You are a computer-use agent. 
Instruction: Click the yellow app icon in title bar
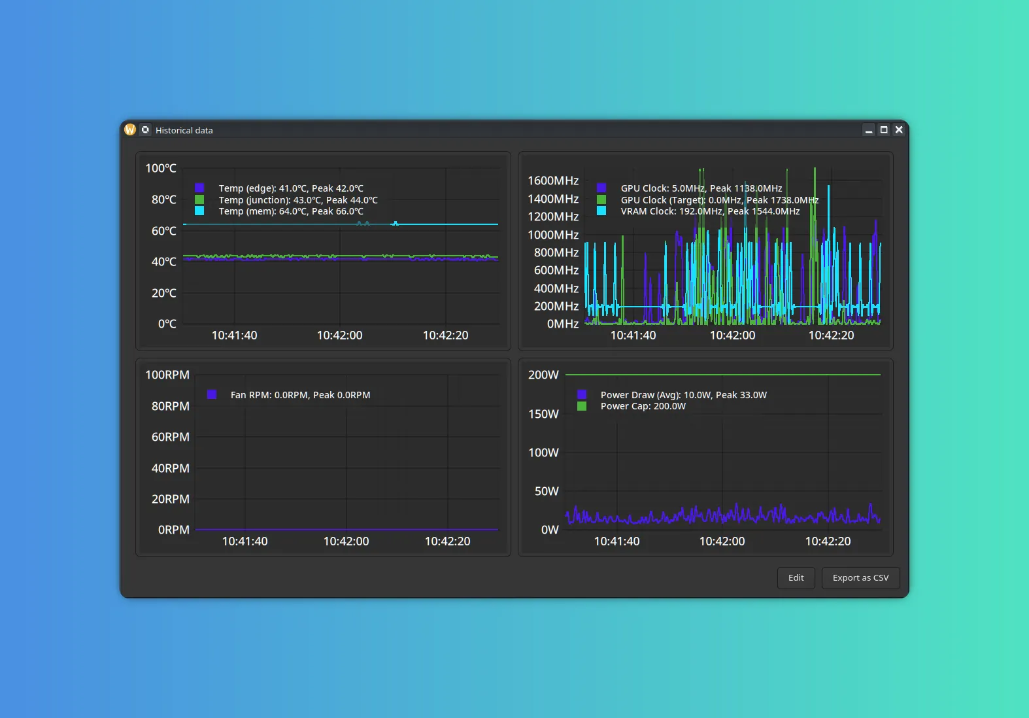tap(130, 129)
